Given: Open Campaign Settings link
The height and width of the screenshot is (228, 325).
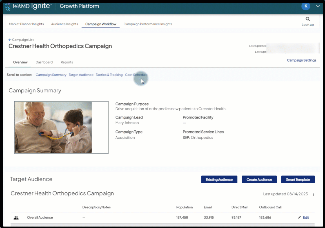Looking at the screenshot, I should pos(301,60).
